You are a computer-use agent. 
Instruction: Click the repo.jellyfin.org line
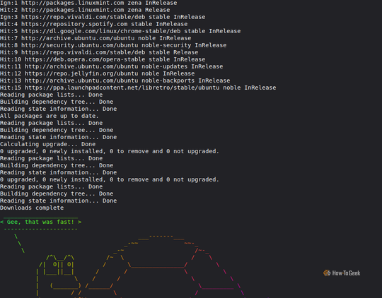(x=97, y=73)
